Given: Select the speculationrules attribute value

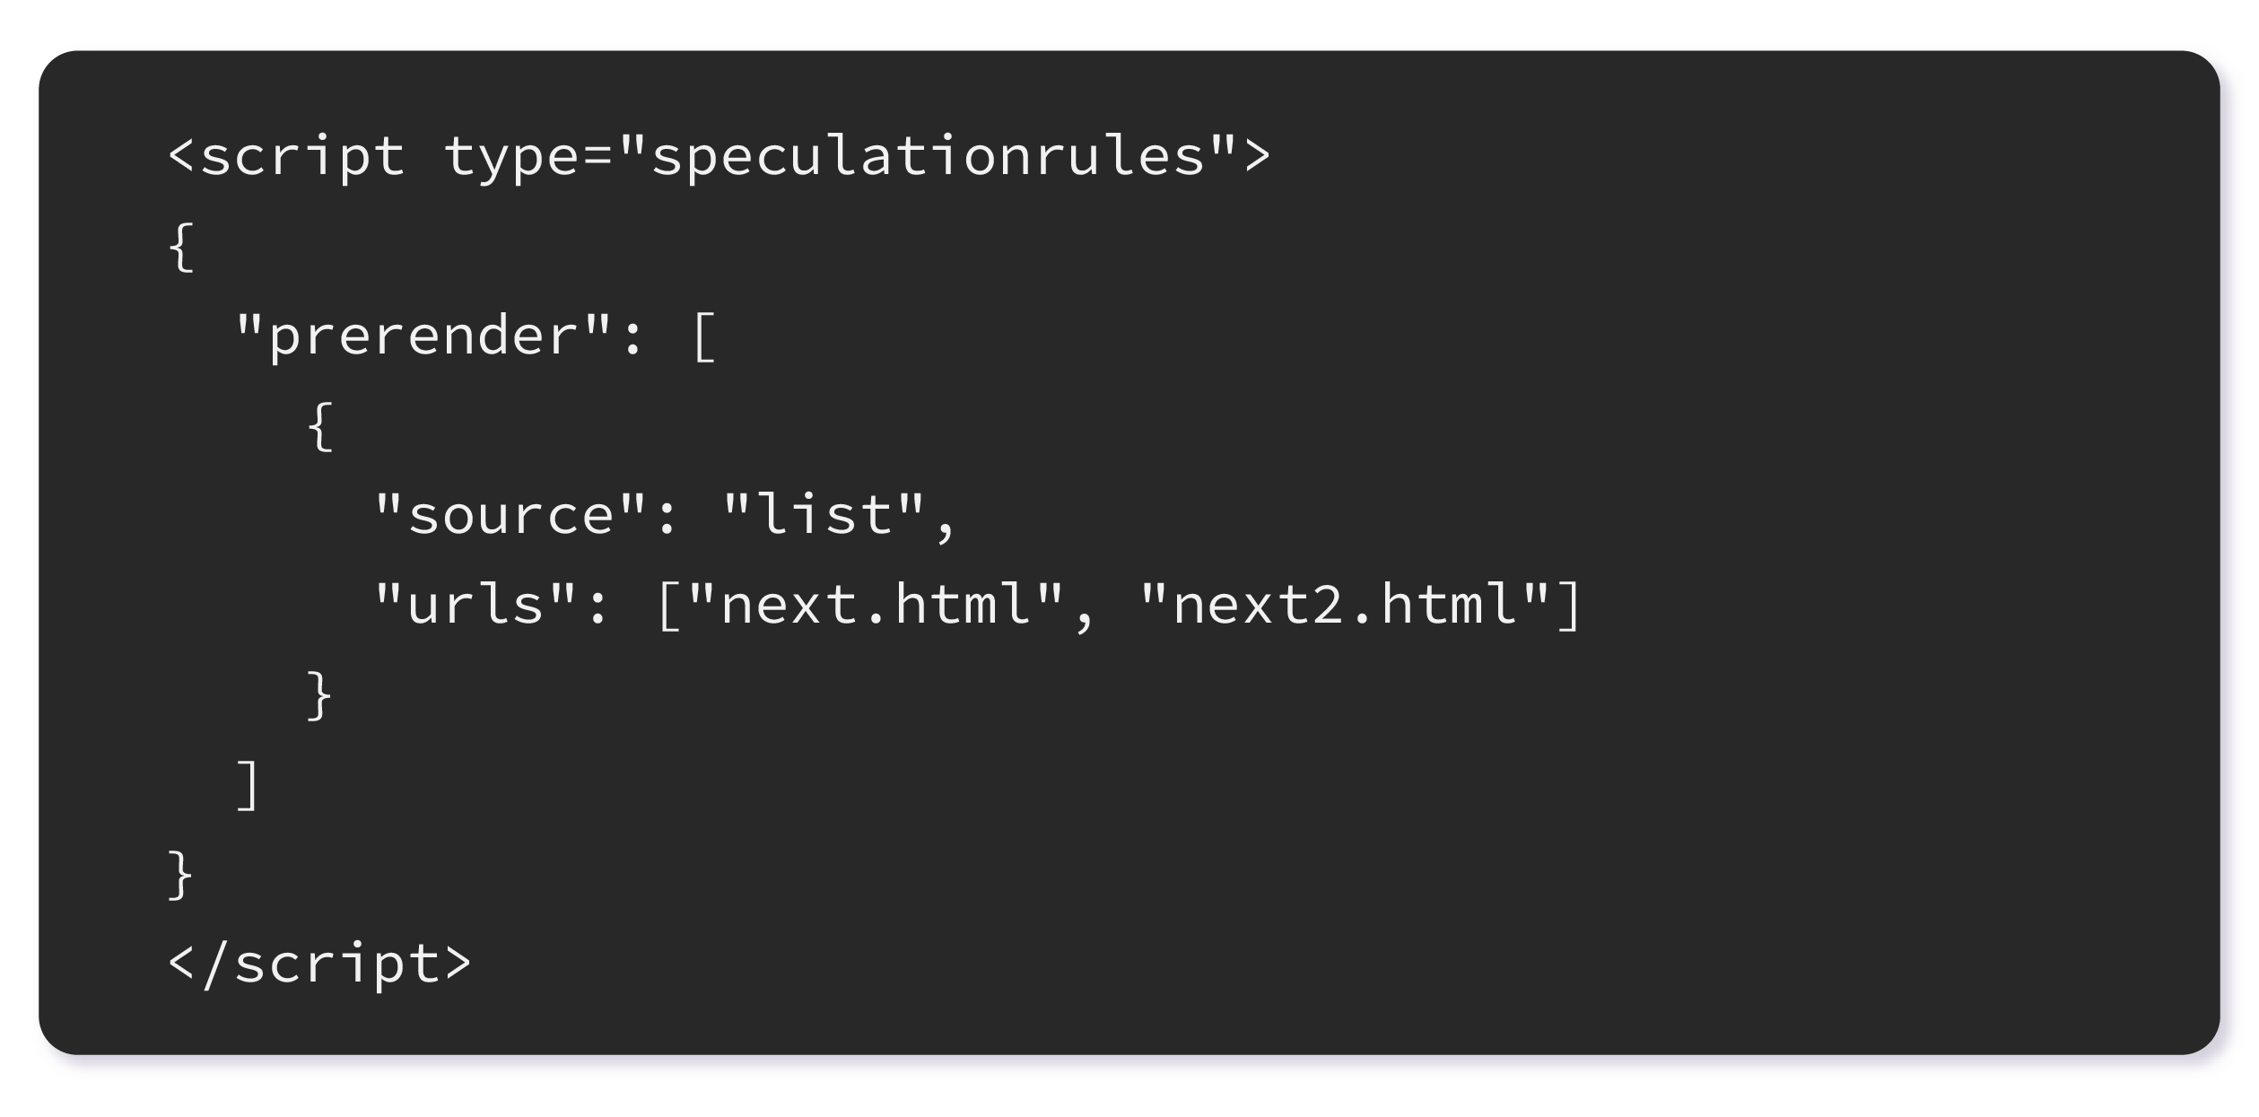Looking at the screenshot, I should [x=928, y=158].
